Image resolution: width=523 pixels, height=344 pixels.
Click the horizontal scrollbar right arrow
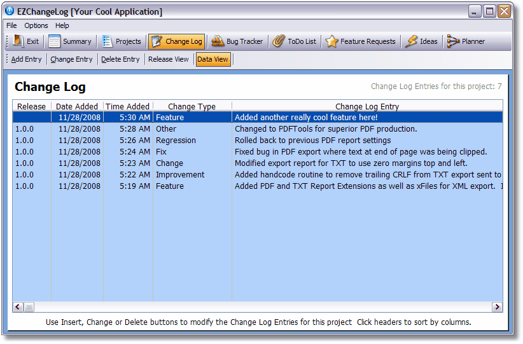pyautogui.click(x=497, y=307)
